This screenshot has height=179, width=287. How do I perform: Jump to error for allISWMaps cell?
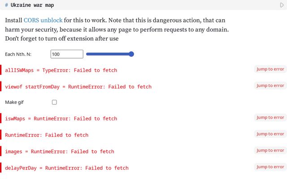coord(270,69)
